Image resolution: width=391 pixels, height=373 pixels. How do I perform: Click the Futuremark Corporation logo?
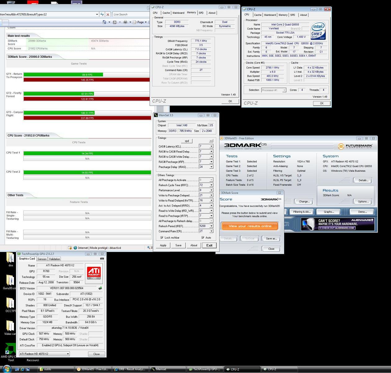(355, 146)
